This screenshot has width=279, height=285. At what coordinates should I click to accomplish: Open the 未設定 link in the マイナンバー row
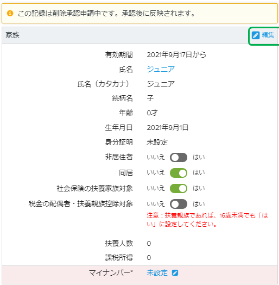157,273
